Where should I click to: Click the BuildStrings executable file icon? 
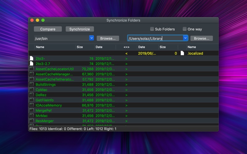31,84
